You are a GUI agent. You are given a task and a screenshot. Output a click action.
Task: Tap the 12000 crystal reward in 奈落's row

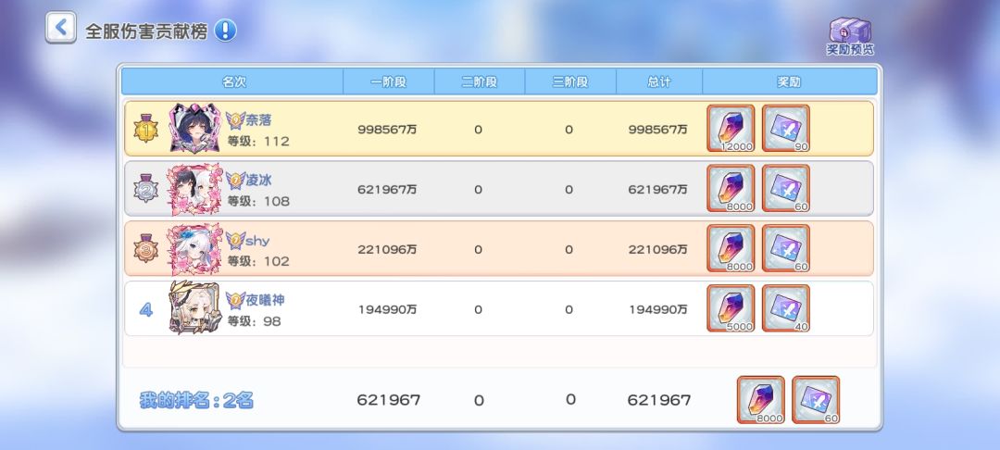731,128
